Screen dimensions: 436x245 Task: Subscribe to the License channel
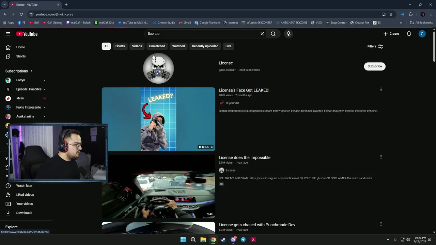[375, 66]
